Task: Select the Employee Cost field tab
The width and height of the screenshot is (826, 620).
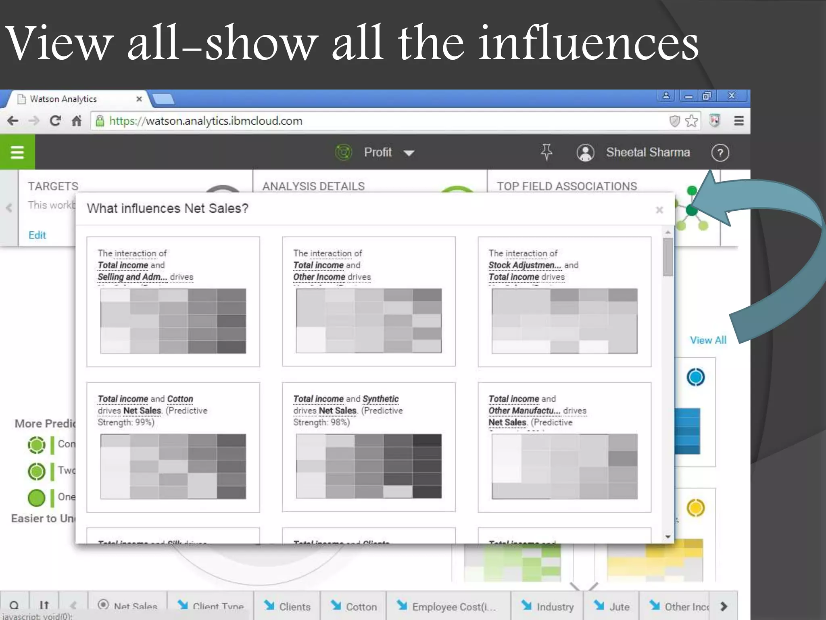Action: coord(448,606)
